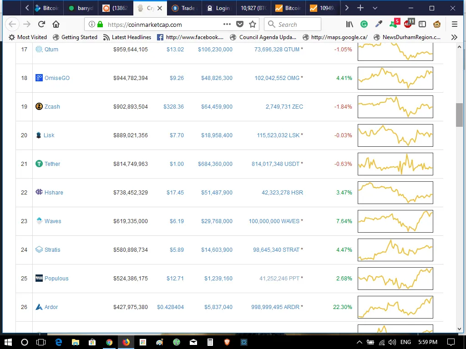Toggle the sidebar view icon

click(422, 25)
